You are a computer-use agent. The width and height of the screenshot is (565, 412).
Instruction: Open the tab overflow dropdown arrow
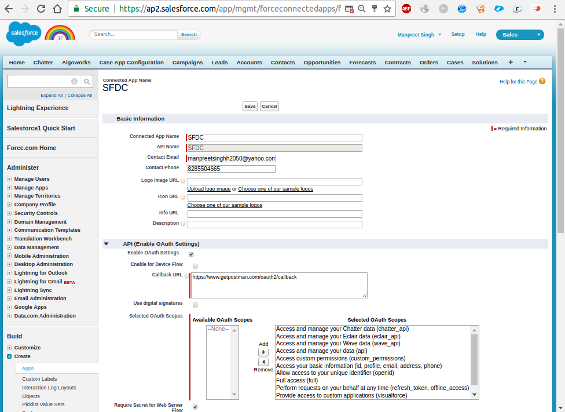tap(525, 62)
